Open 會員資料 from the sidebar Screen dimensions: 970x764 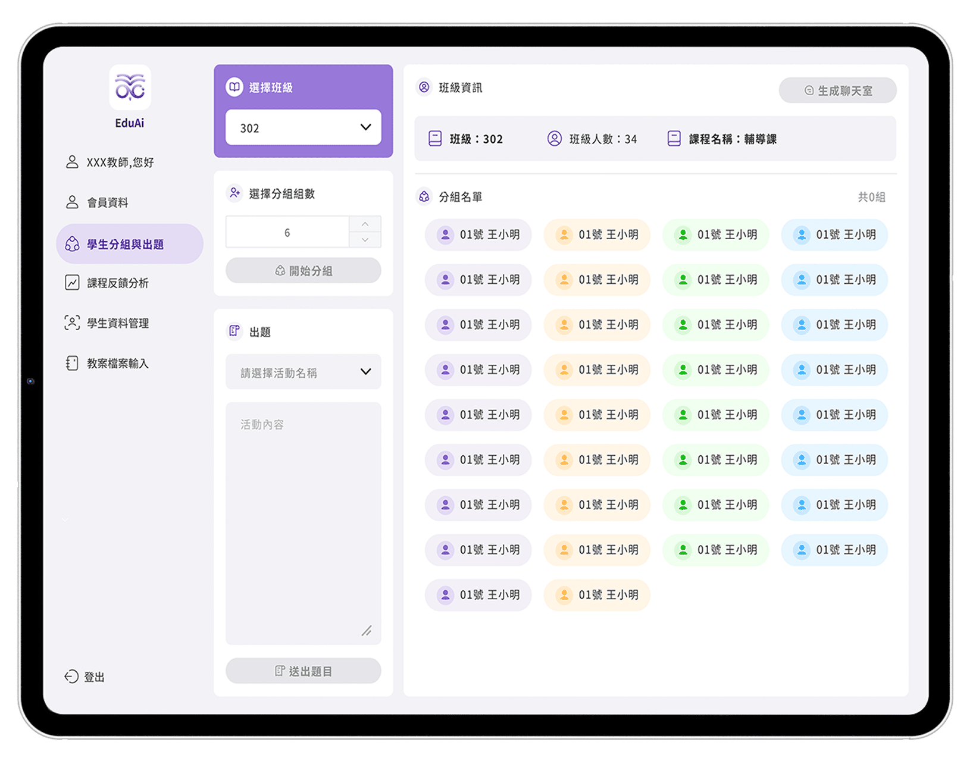click(130, 202)
